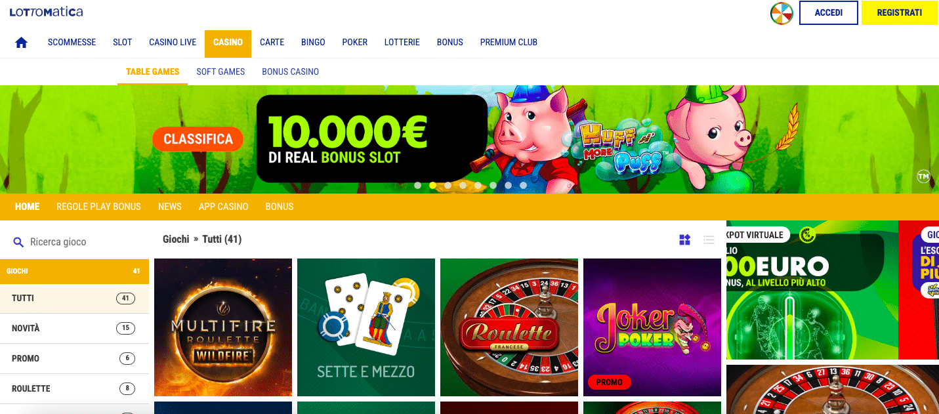Viewport: 939px width, 414px height.
Task: Go to the home icon in navigation
Action: 21,43
